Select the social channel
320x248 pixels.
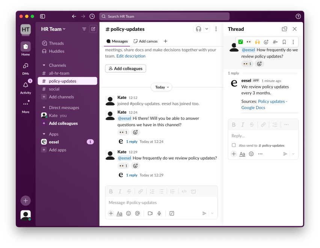tap(54, 89)
